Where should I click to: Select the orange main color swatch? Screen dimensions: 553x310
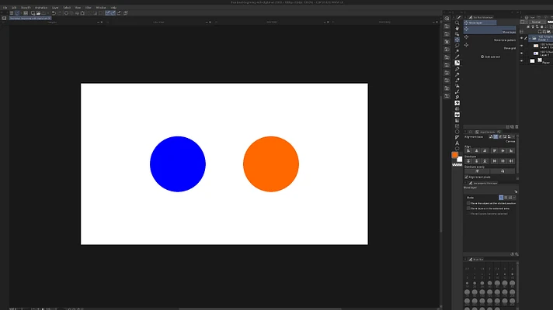tap(454, 155)
